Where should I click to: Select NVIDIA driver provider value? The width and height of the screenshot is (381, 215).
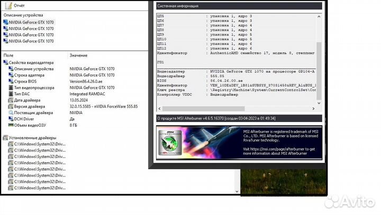point(76,113)
